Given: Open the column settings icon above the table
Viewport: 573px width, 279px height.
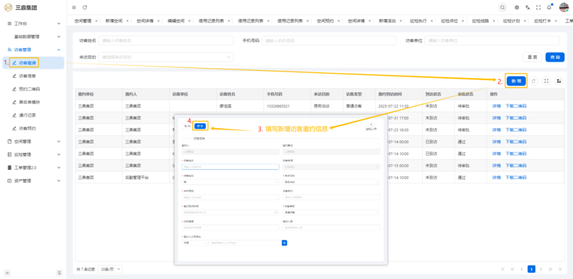Looking at the screenshot, I should point(559,81).
